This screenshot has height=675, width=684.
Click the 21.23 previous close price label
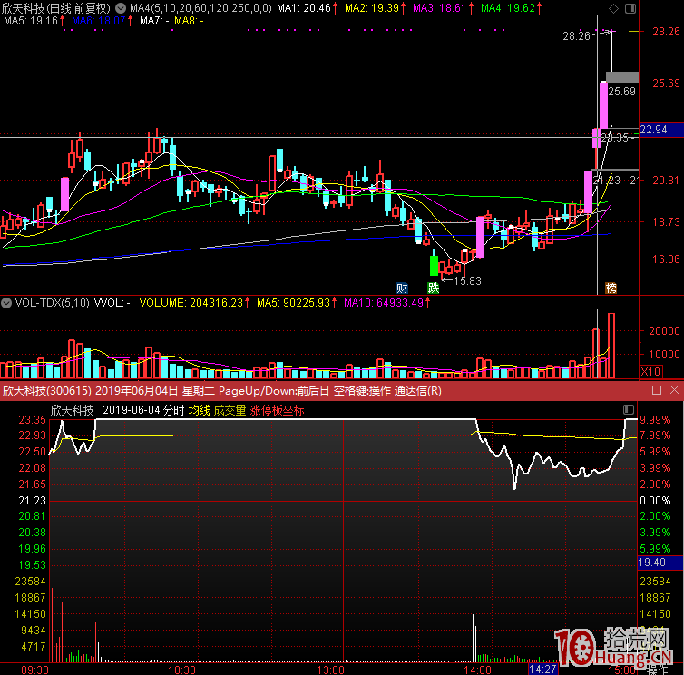point(32,501)
